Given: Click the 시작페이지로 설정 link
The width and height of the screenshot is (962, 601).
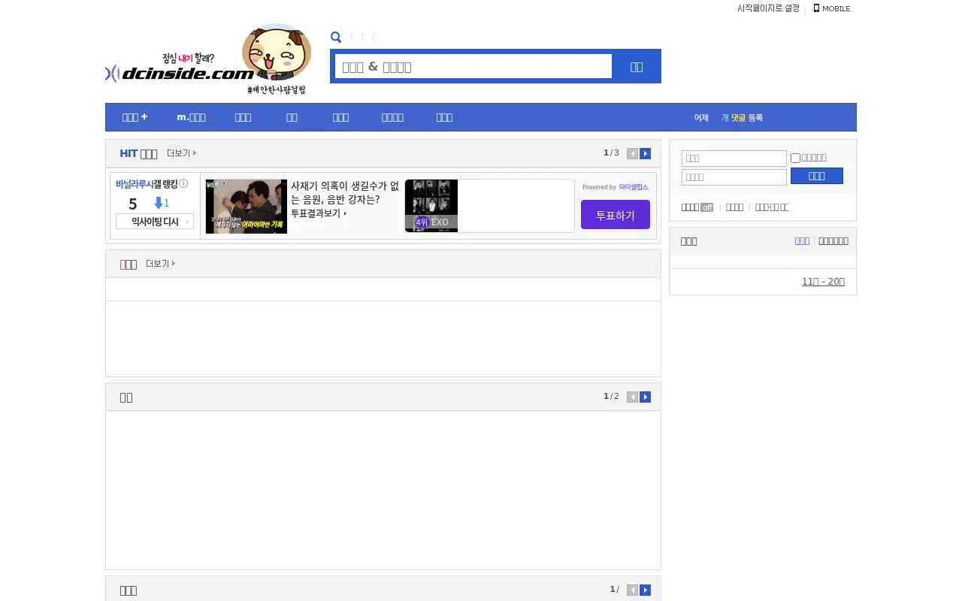Looking at the screenshot, I should click(768, 8).
